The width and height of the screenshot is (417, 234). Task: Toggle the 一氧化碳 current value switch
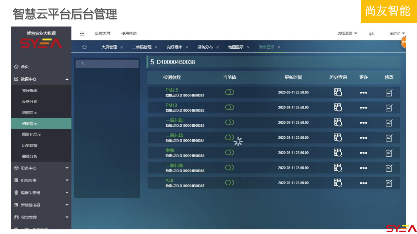[x=230, y=122]
